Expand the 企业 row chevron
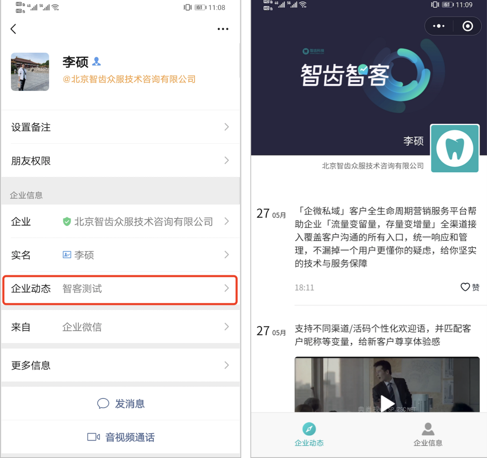 pos(227,221)
